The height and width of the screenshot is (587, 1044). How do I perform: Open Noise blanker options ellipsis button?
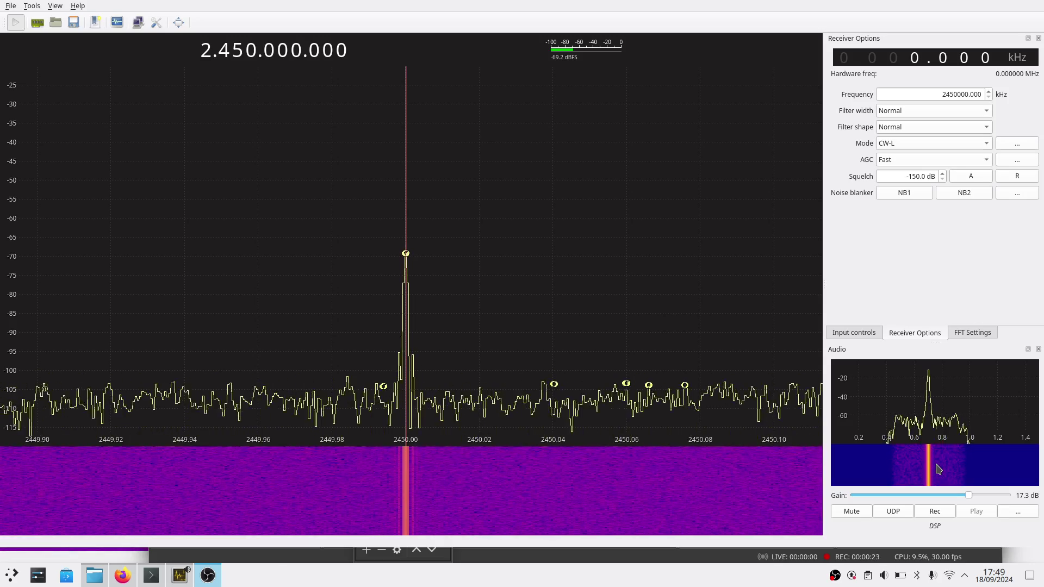pyautogui.click(x=1017, y=193)
